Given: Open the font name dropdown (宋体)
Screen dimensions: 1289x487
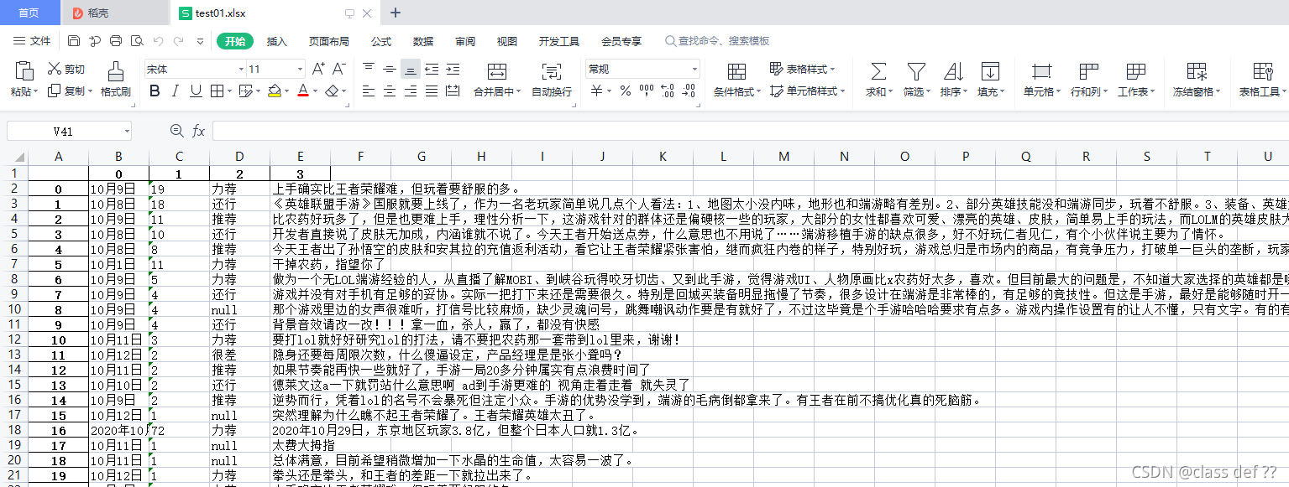Looking at the screenshot, I should [x=241, y=70].
